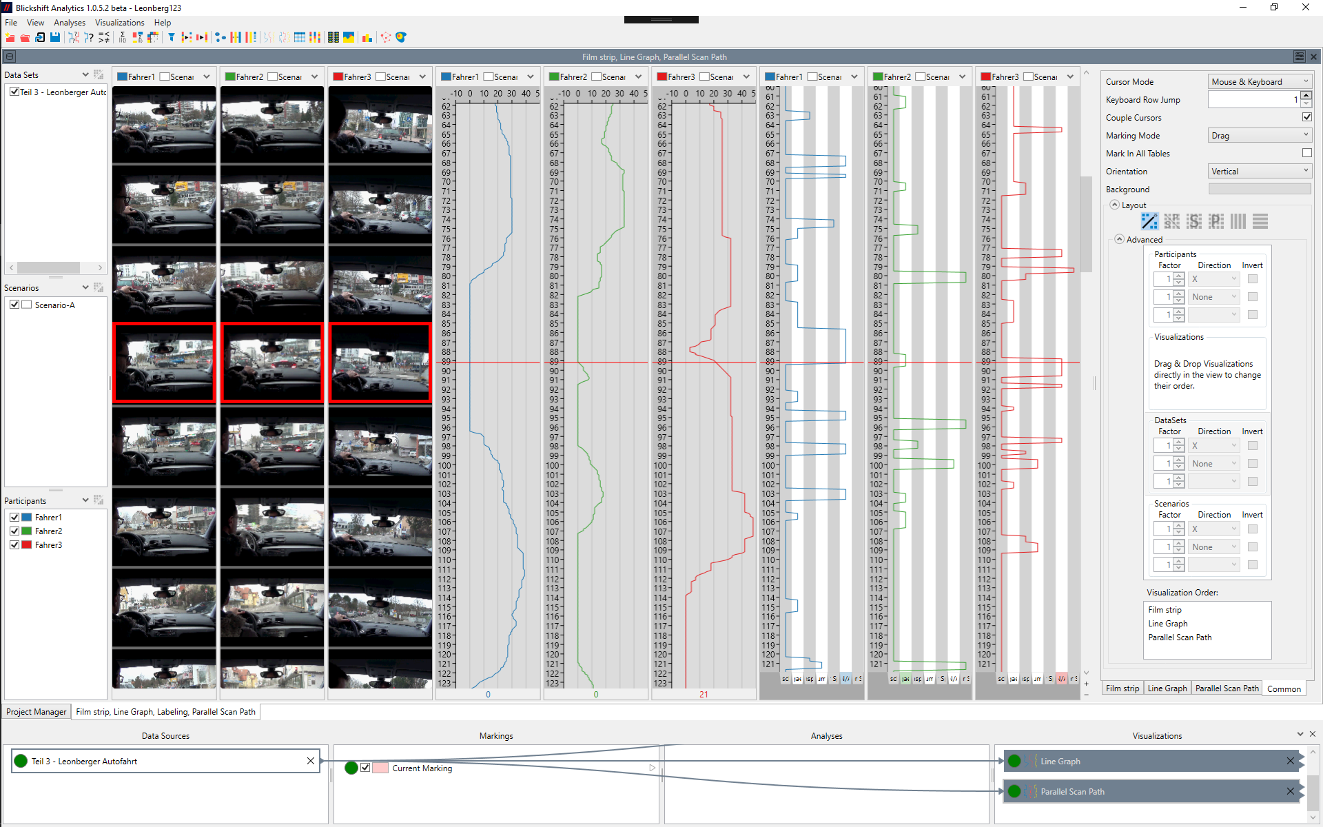Click the heat map eye icon
The height and width of the screenshot is (827, 1323).
pyautogui.click(x=401, y=37)
